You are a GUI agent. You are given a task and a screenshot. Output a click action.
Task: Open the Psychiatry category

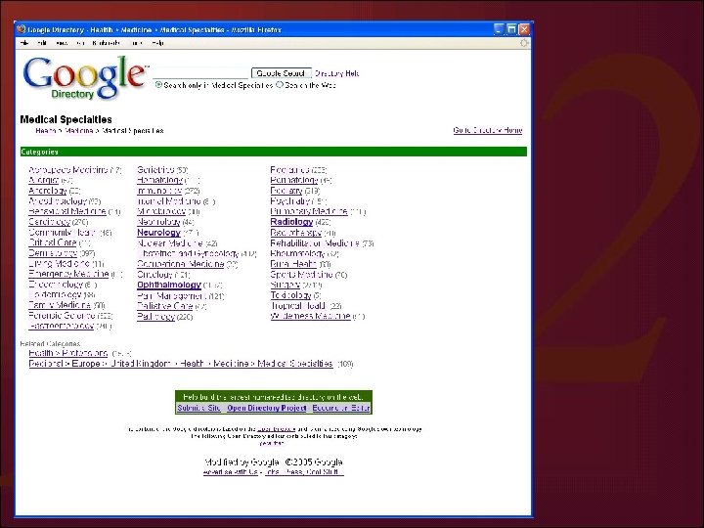(290, 200)
